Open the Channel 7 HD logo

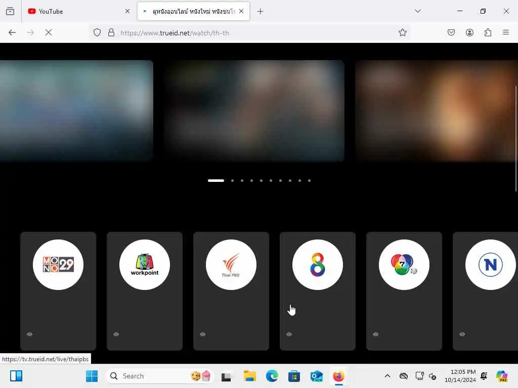tap(404, 265)
